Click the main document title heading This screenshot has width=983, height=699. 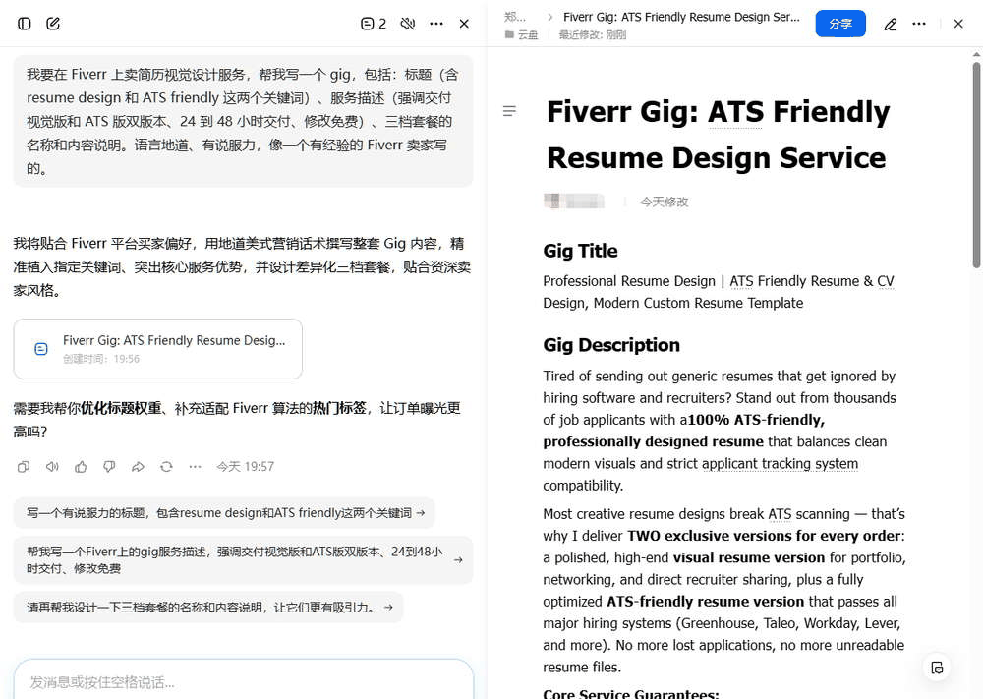(718, 134)
